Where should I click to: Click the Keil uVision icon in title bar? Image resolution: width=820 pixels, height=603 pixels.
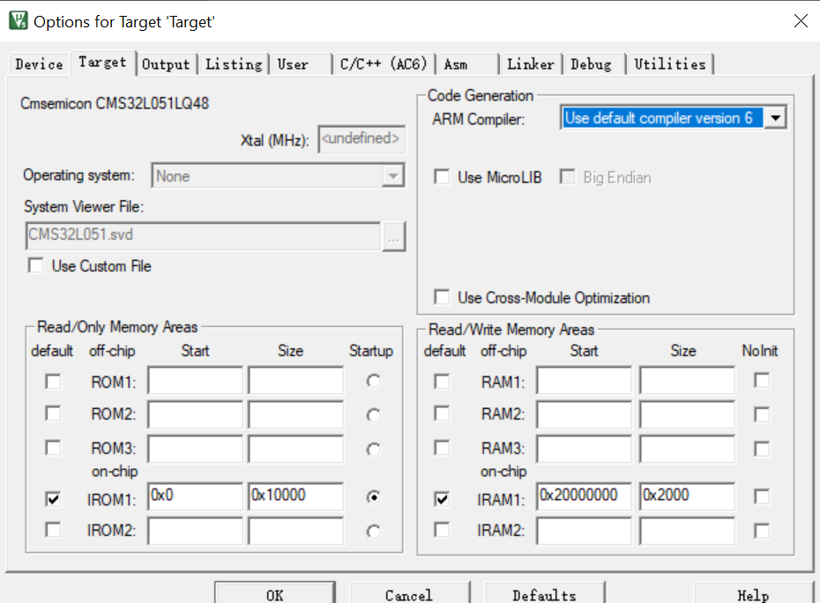click(x=19, y=21)
